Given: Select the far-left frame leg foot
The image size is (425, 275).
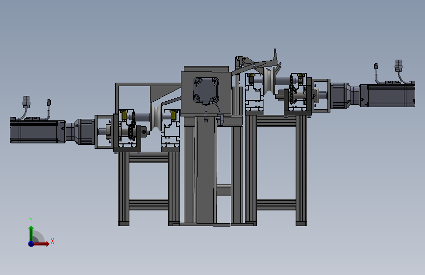Looking at the screenshot, I should [x=124, y=224].
